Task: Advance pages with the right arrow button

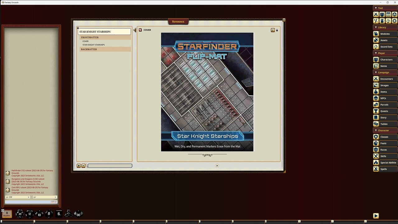Action: click(217, 166)
